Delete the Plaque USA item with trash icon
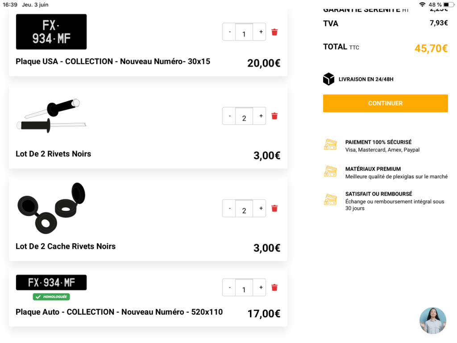This screenshot has width=457, height=343. click(x=274, y=32)
